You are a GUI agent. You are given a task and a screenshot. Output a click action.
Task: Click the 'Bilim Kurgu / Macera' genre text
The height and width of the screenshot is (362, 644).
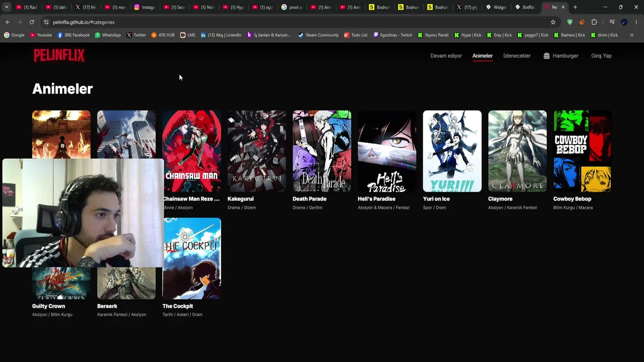(573, 208)
